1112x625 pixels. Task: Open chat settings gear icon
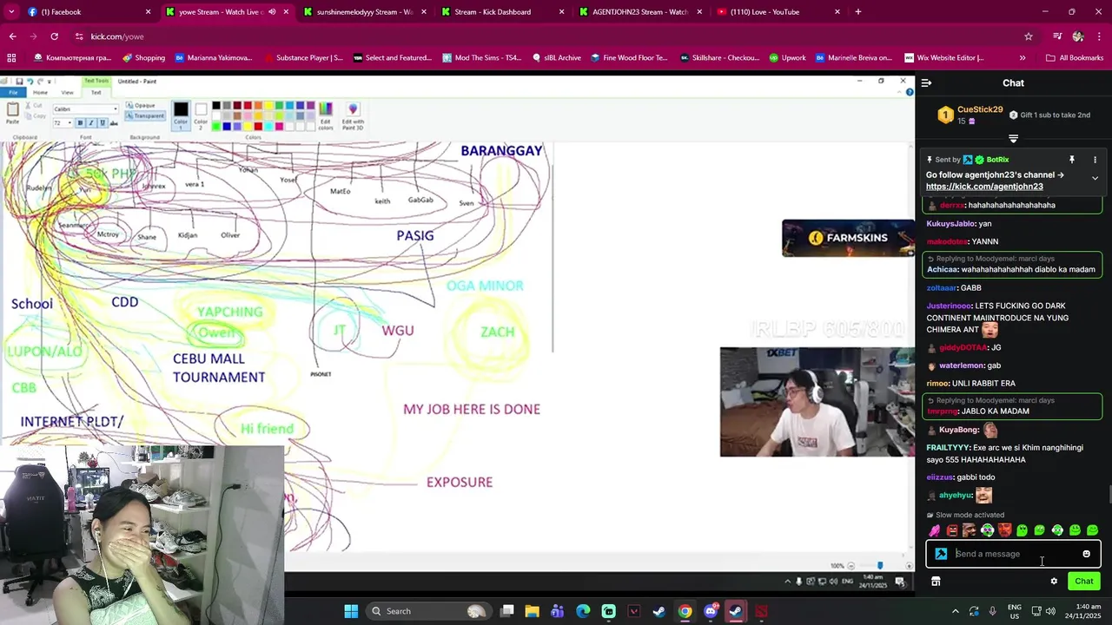[x=1054, y=582]
